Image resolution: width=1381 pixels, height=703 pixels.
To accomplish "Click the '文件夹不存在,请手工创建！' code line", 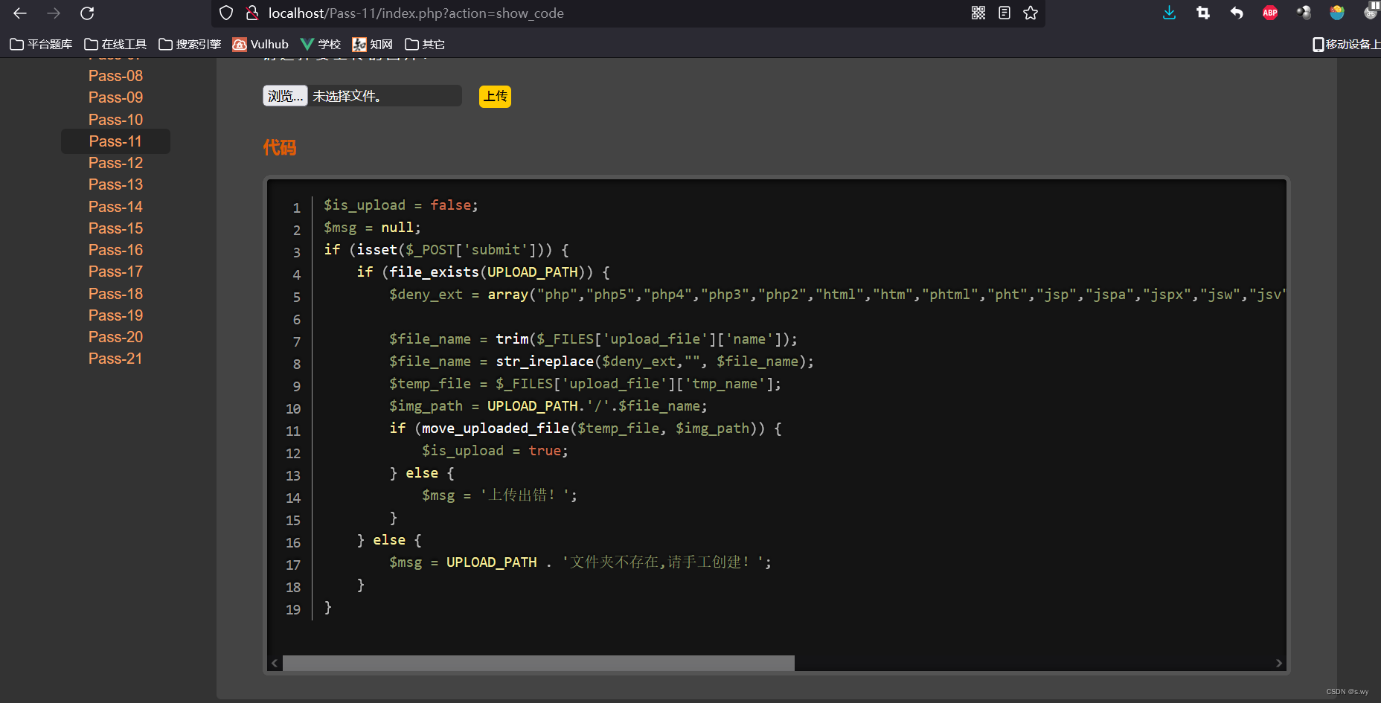I will (580, 562).
